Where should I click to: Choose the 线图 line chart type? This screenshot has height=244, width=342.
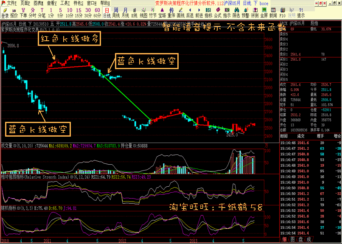(x=143, y=13)
